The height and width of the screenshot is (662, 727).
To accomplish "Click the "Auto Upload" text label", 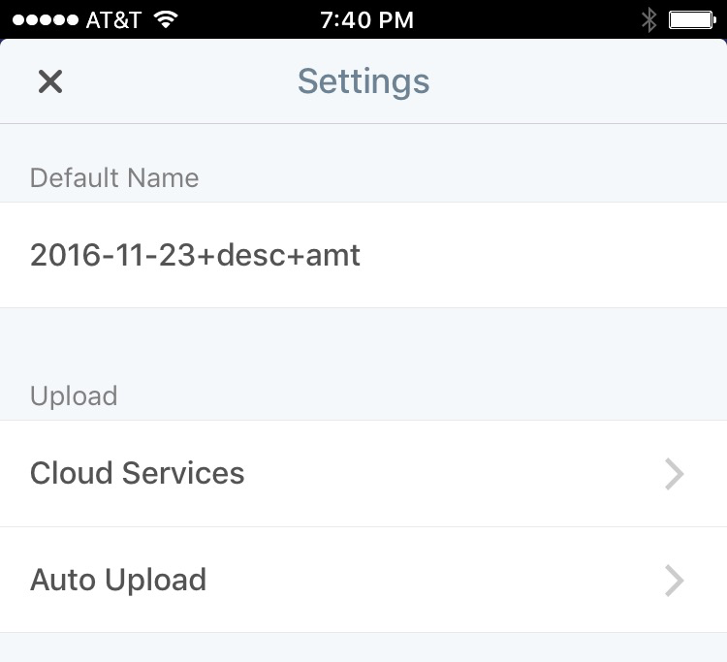I will (118, 580).
